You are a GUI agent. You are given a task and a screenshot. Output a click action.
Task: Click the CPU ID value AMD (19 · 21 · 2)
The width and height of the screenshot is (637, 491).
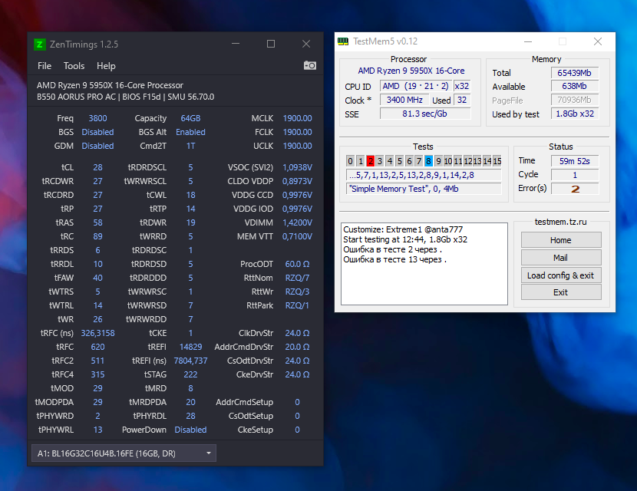click(x=416, y=86)
